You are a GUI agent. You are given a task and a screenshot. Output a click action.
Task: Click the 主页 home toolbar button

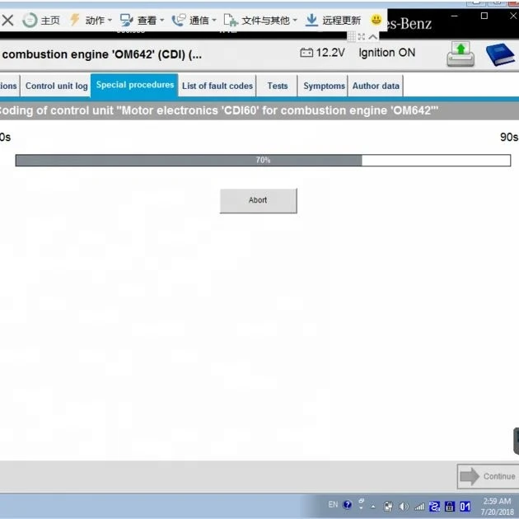coord(41,21)
